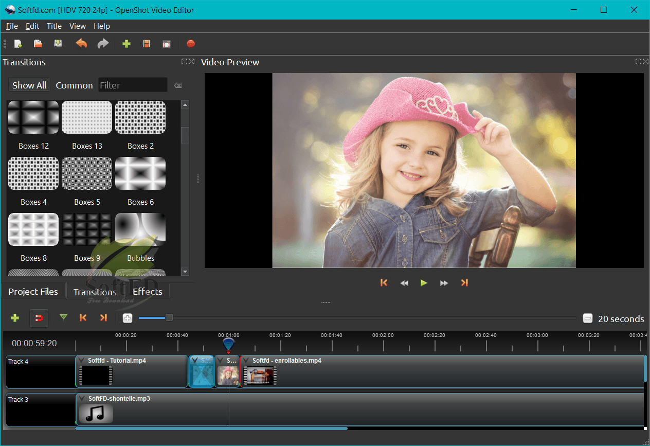This screenshot has width=650, height=446.
Task: Zoom out the timeline
Action: click(588, 318)
